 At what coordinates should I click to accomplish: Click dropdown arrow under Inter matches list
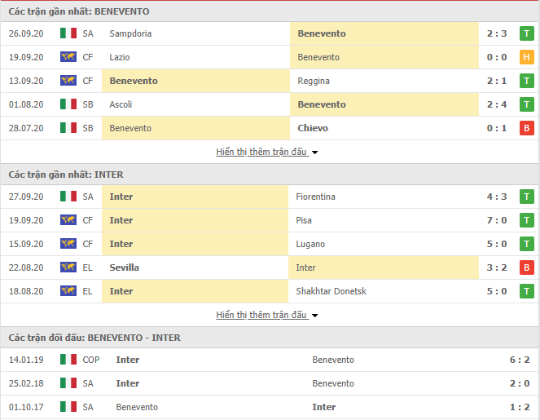point(314,315)
